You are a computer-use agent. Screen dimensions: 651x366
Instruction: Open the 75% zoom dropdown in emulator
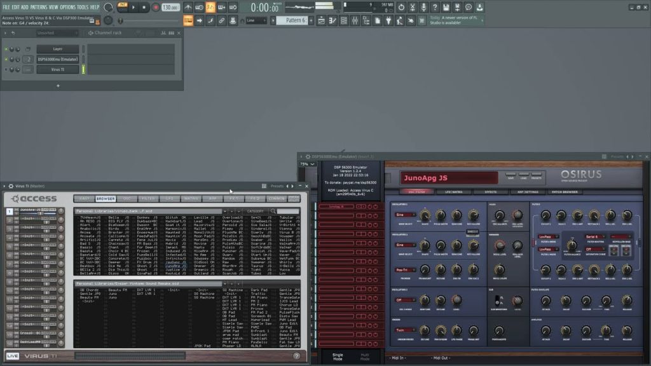click(307, 165)
